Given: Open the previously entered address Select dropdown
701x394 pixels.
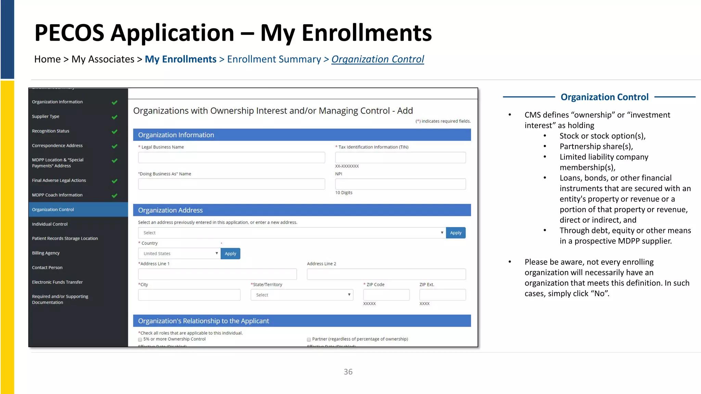Looking at the screenshot, I should pyautogui.click(x=292, y=233).
